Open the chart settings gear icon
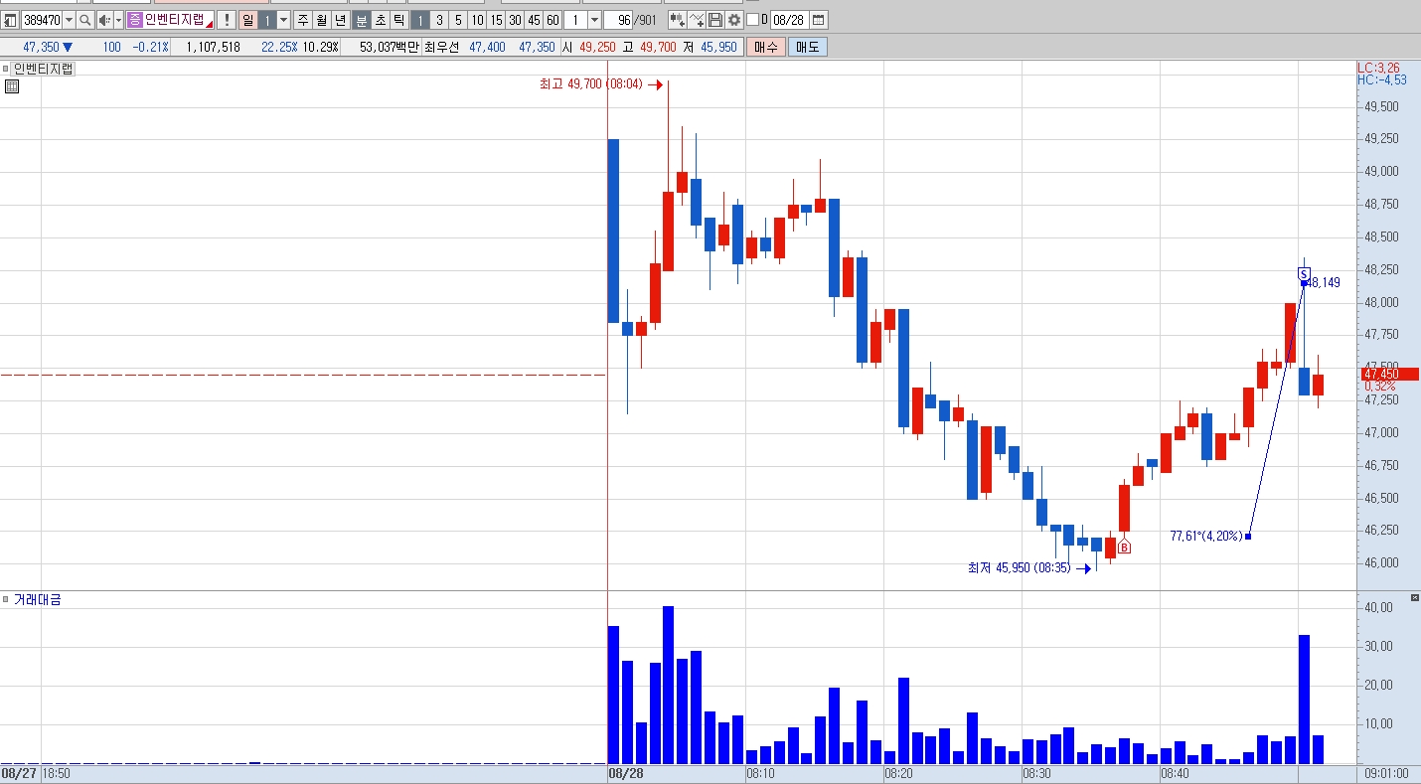Viewport: 1421px width, 784px height. coord(734,20)
